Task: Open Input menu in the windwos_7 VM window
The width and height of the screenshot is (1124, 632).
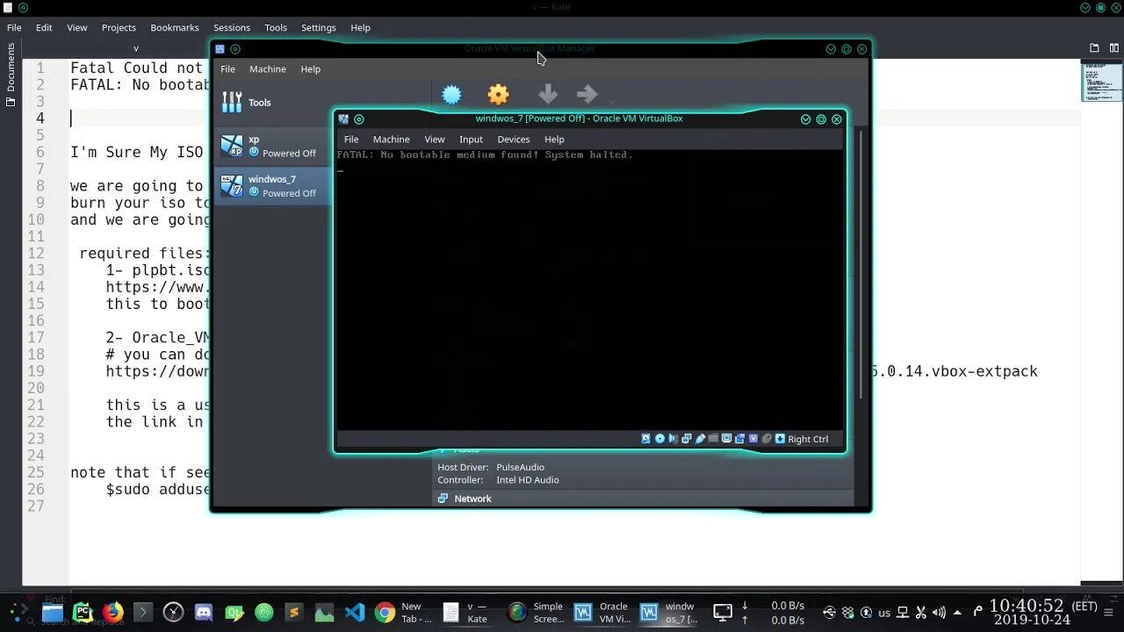Action: 471,139
